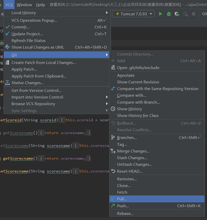Open the Window menu
207x220 pixels.
pyautogui.click(x=24, y=4)
